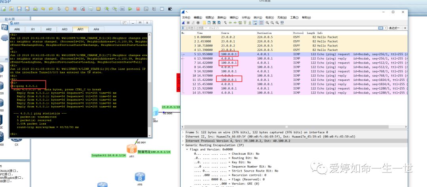Open the Wireshark 编辑(E) menu
427x187 pixels.
pyautogui.click(x=198, y=17)
